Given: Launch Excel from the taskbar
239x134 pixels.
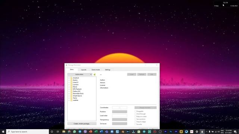Looking at the screenshot, I should (x=96, y=131).
